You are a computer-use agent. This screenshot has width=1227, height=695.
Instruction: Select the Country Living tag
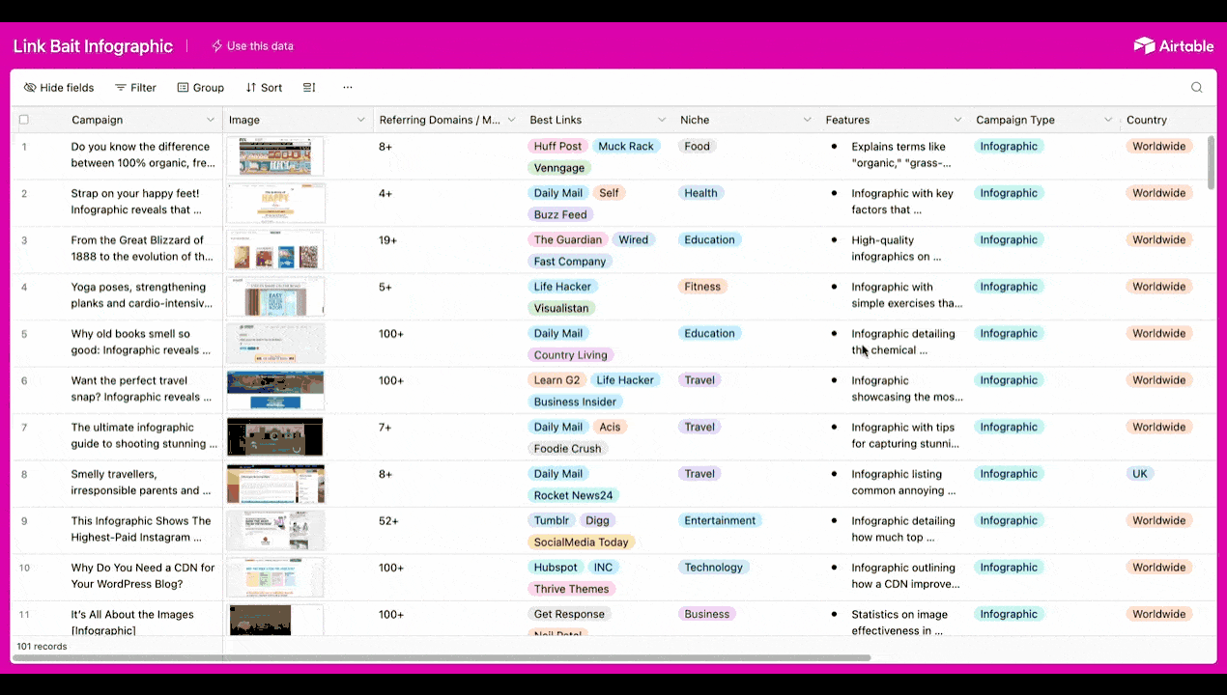click(x=570, y=355)
